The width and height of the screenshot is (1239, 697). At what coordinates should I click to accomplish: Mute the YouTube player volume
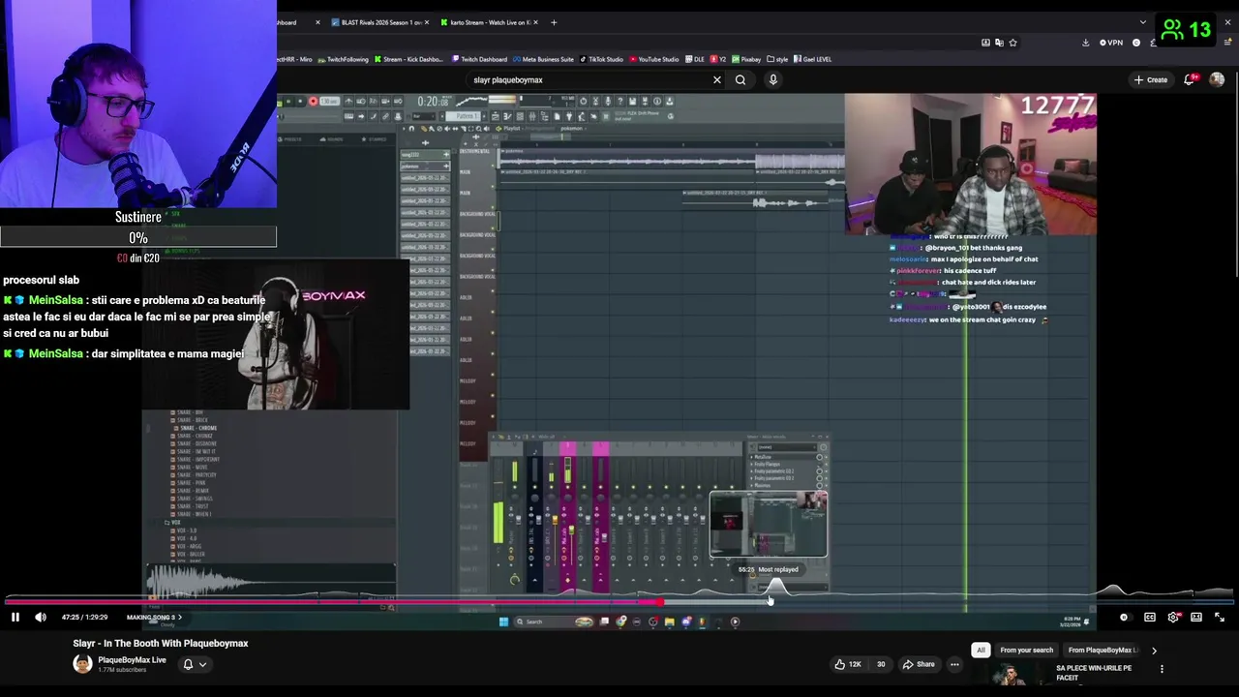tap(41, 618)
